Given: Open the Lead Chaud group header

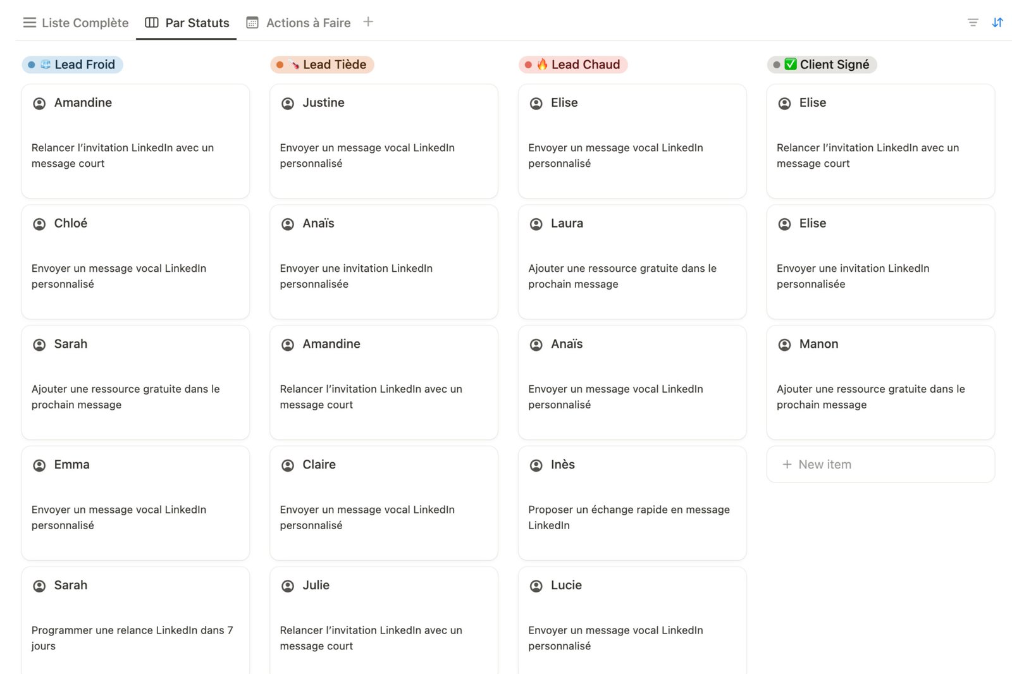Looking at the screenshot, I should (x=573, y=64).
